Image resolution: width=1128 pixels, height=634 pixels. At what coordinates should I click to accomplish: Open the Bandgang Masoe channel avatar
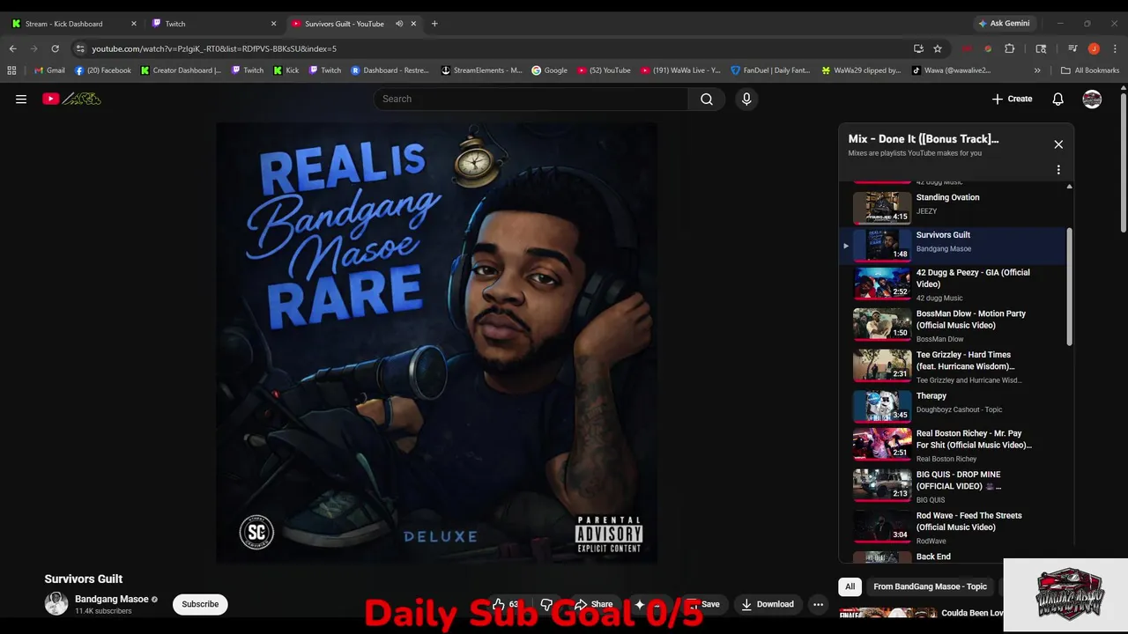pos(56,604)
